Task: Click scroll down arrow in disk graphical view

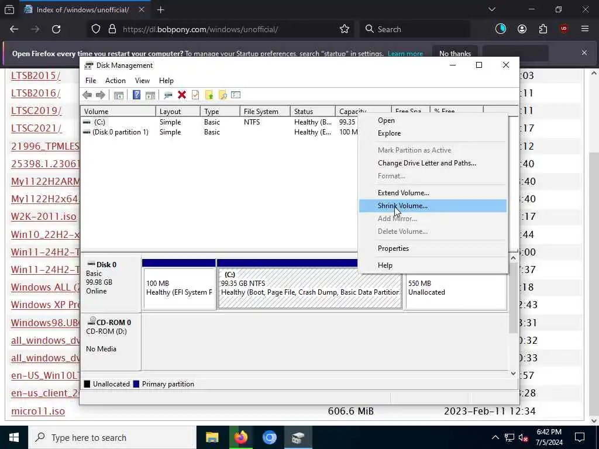Action: tap(514, 374)
